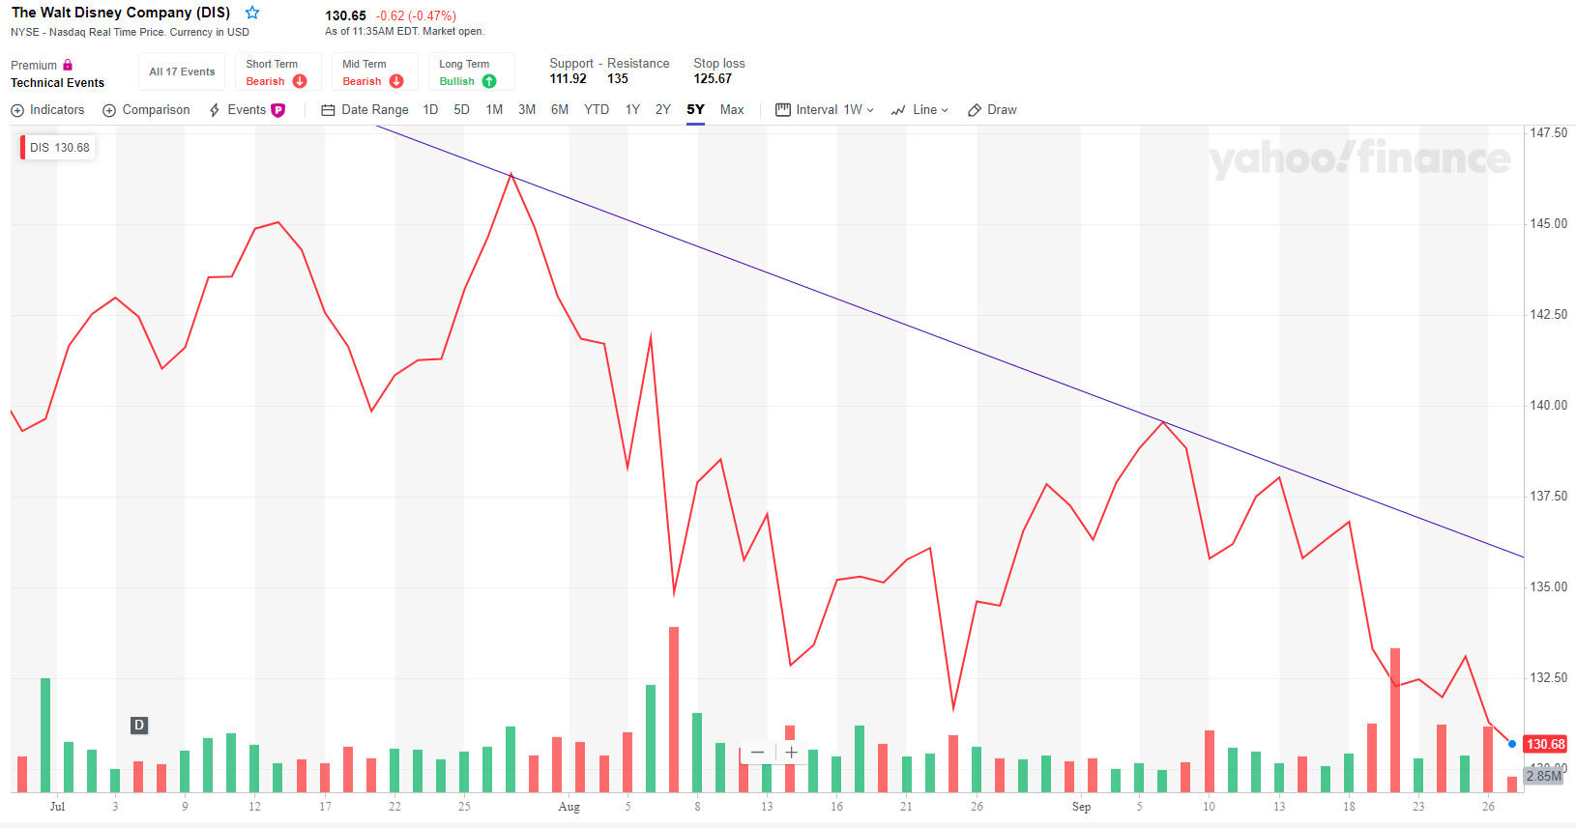Screen dimensions: 1576x828
Task: Click the -0.62 (-0.47%) price change
Action: coord(416,16)
